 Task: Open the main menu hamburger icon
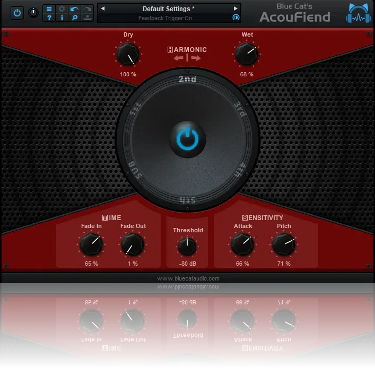tap(49, 9)
